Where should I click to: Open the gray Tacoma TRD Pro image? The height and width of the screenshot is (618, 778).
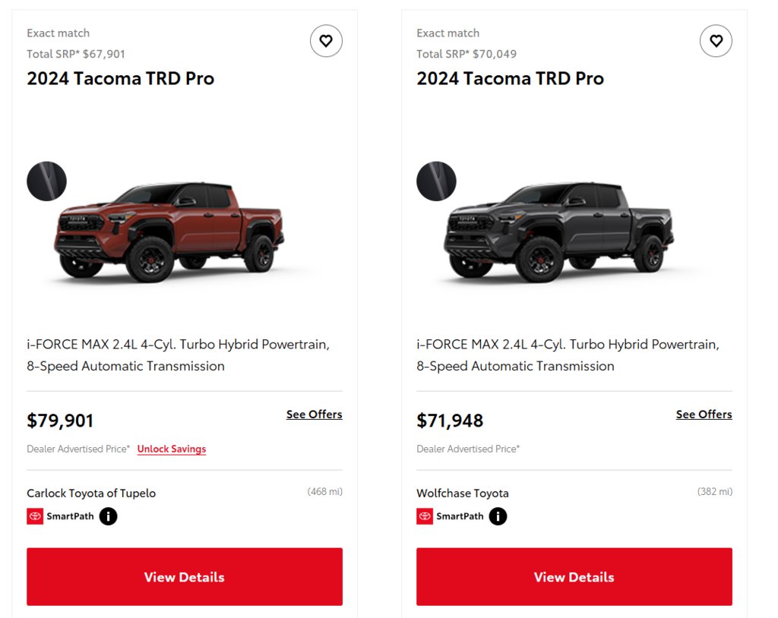coord(558,232)
